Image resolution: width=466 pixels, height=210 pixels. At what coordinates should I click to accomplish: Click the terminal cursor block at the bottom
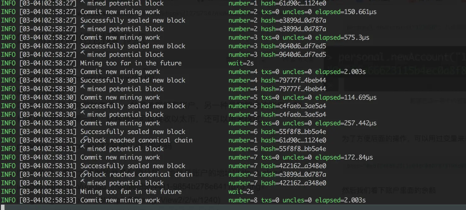tap(3, 208)
